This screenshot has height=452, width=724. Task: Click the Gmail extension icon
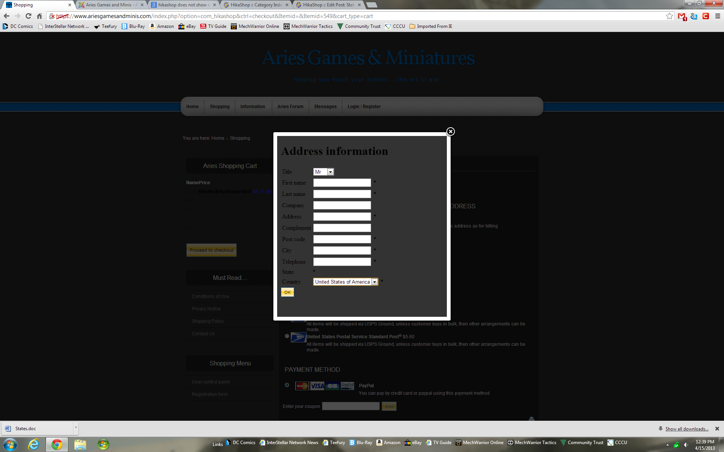[682, 16]
